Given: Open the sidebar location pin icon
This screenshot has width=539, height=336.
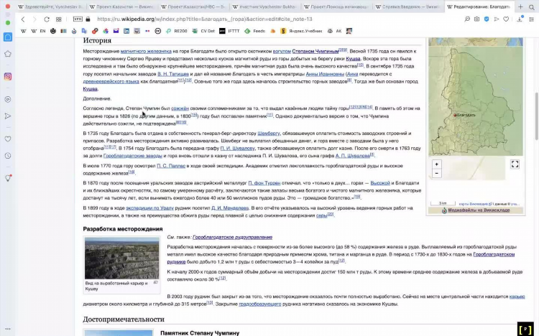Looking at the screenshot, I should (x=8, y=178).
